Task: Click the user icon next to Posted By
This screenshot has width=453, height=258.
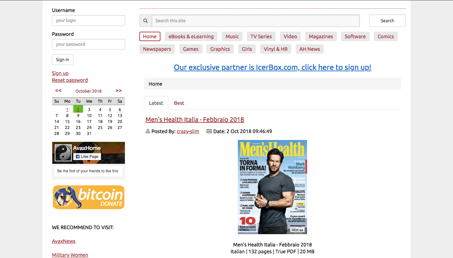Action: tap(148, 131)
